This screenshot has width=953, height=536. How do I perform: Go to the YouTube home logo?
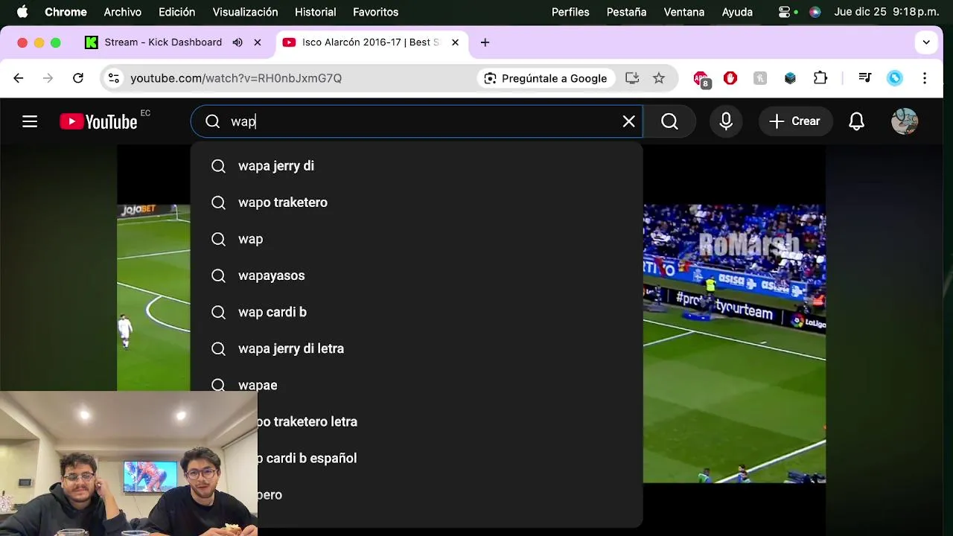coord(99,121)
